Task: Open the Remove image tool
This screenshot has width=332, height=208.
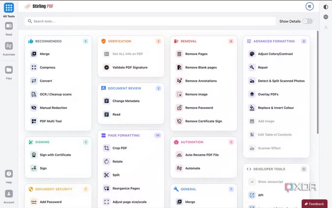Action: pyautogui.click(x=204, y=94)
